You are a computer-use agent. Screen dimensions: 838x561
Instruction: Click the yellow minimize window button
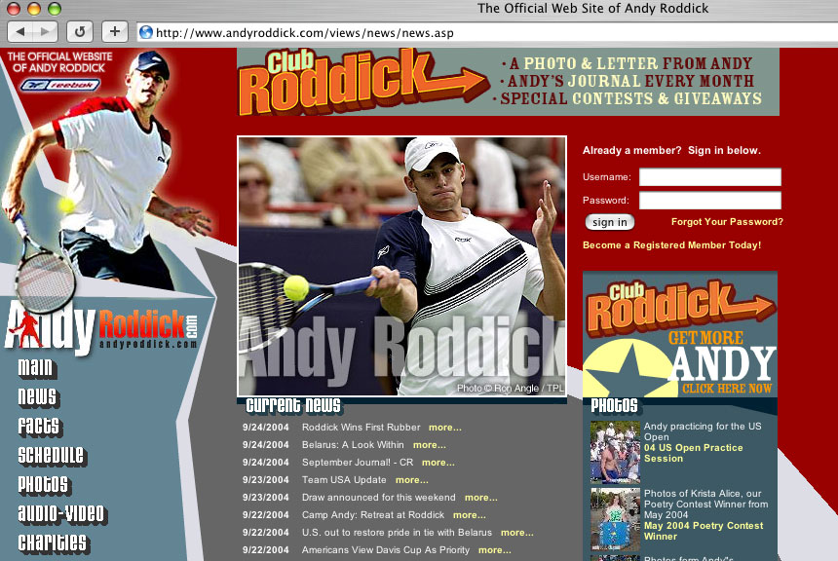(34, 9)
